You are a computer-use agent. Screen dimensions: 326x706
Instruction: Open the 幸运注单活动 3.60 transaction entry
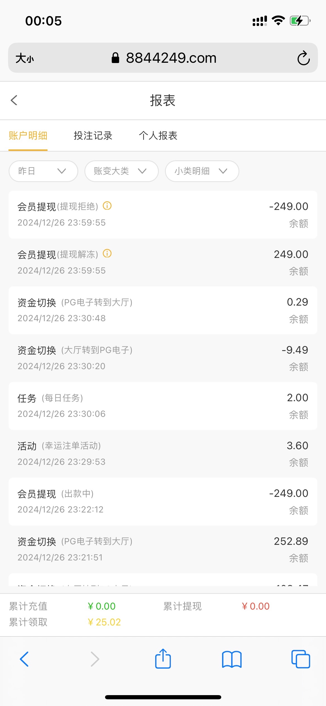[x=163, y=454]
